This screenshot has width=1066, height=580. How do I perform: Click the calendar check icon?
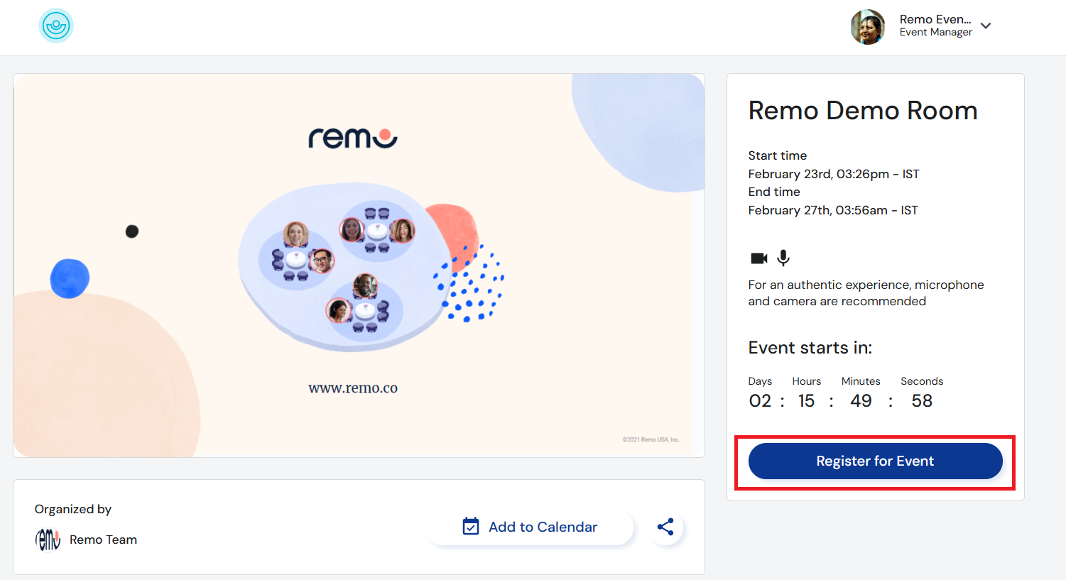click(x=471, y=526)
